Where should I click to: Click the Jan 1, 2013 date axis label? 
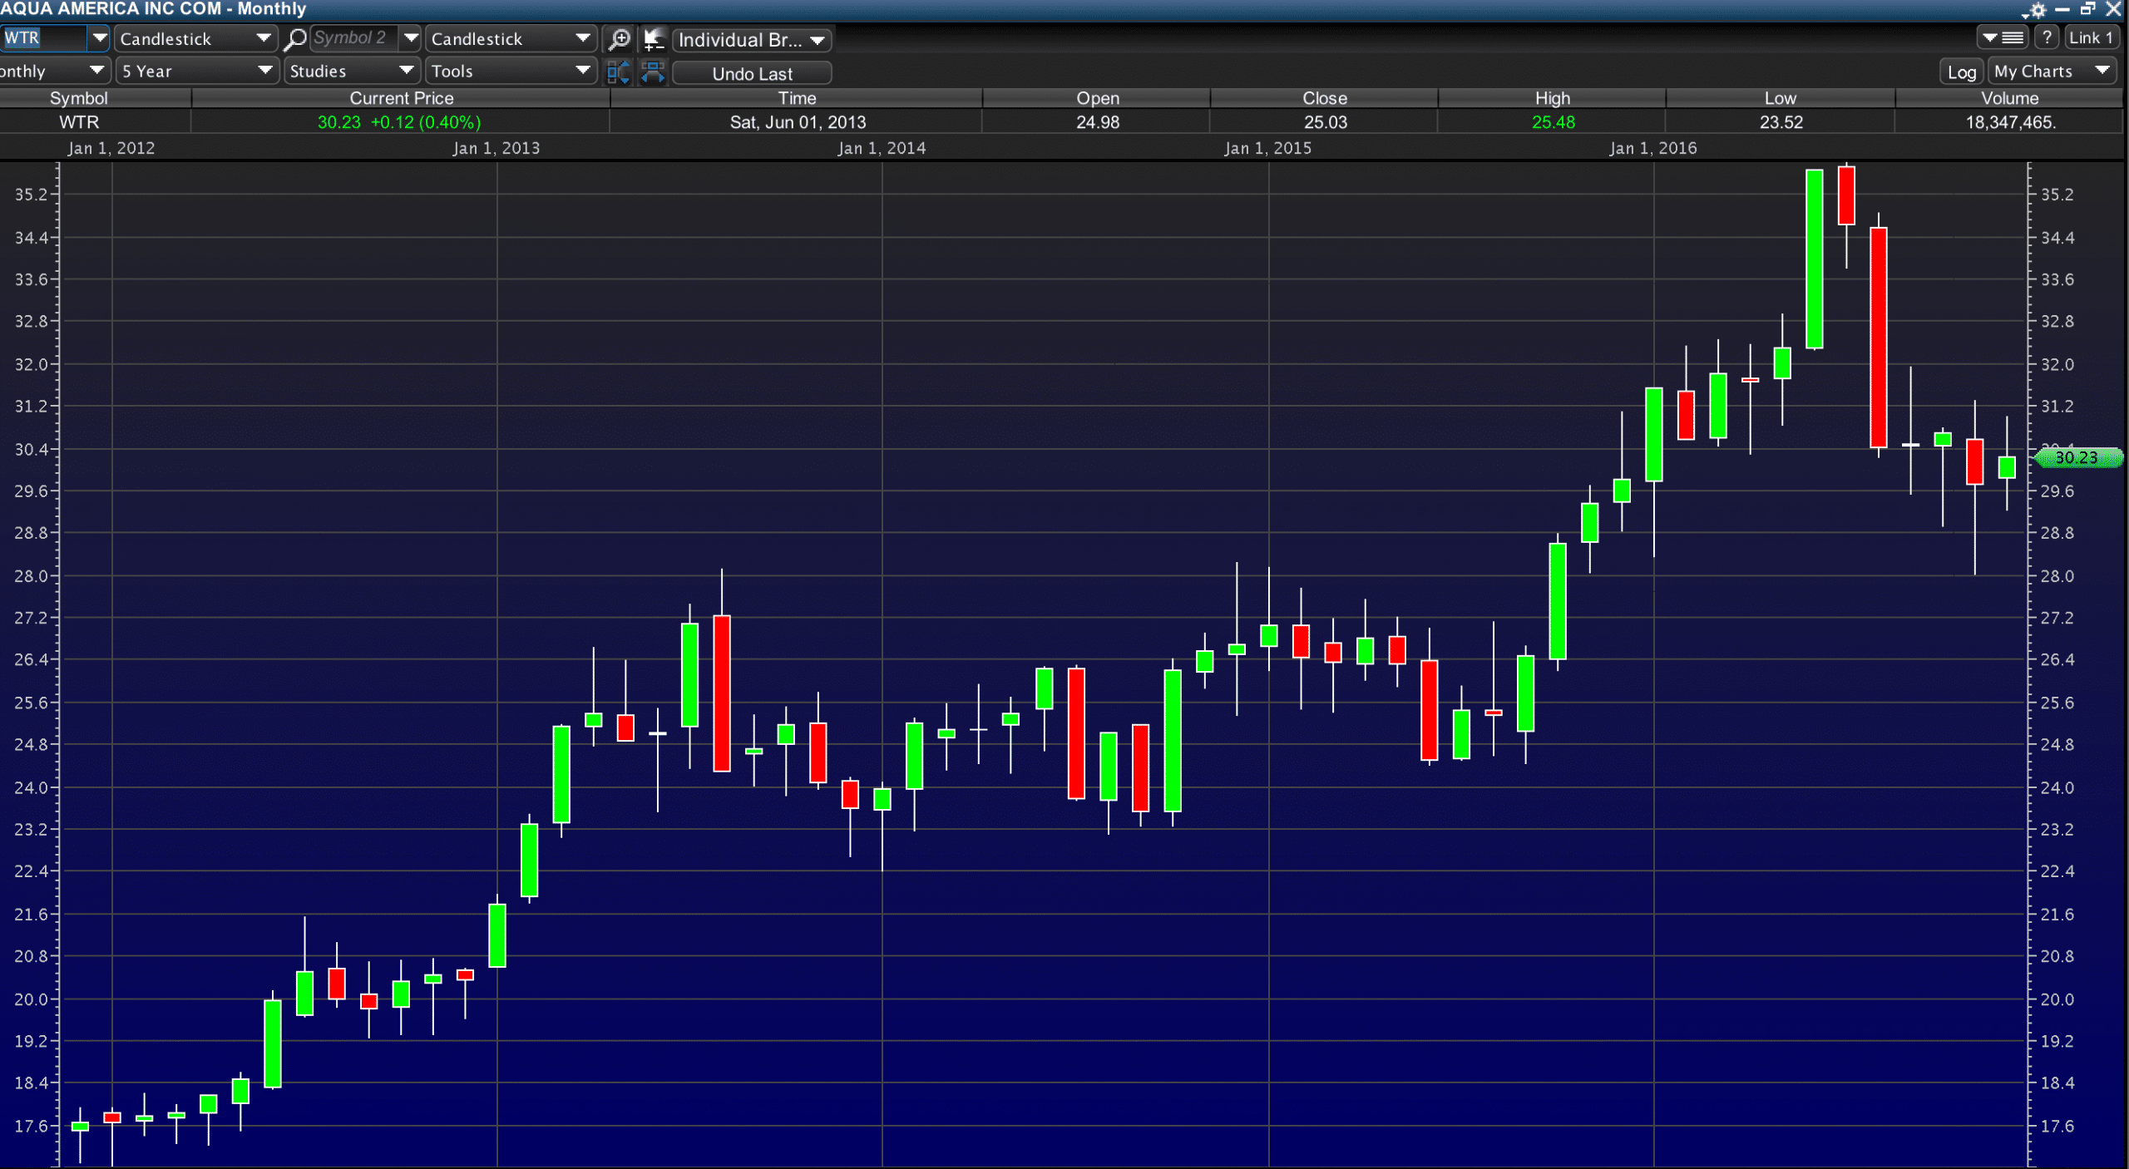496,148
